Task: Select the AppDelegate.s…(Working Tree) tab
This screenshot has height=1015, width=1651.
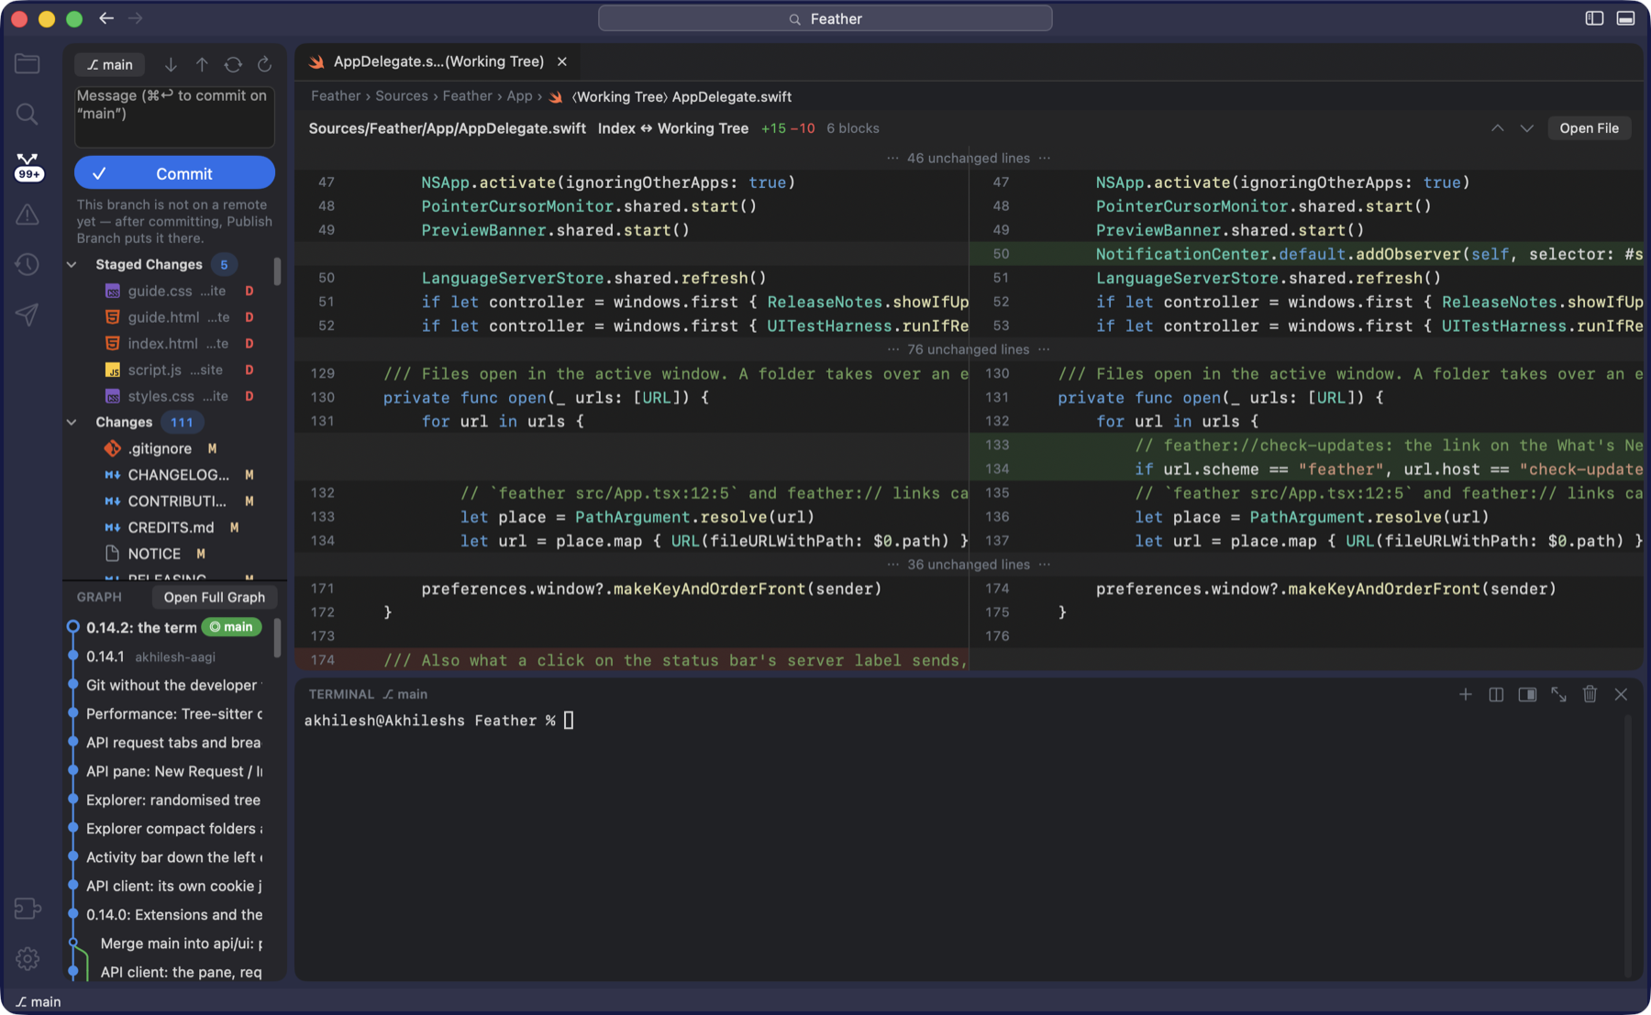Action: 438,61
